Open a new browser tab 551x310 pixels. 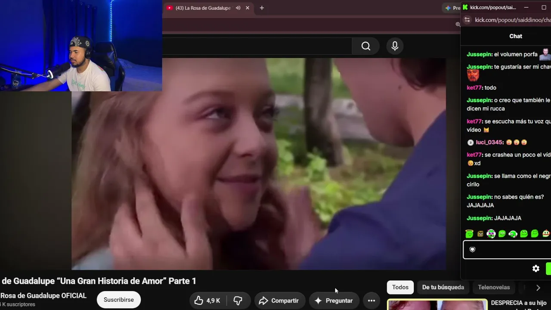(x=262, y=8)
